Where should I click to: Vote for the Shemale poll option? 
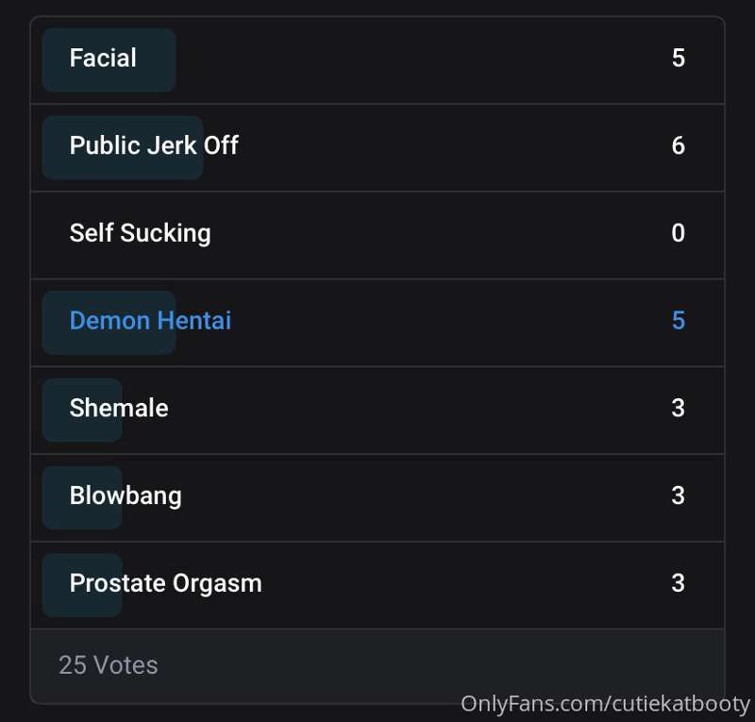[x=377, y=411]
